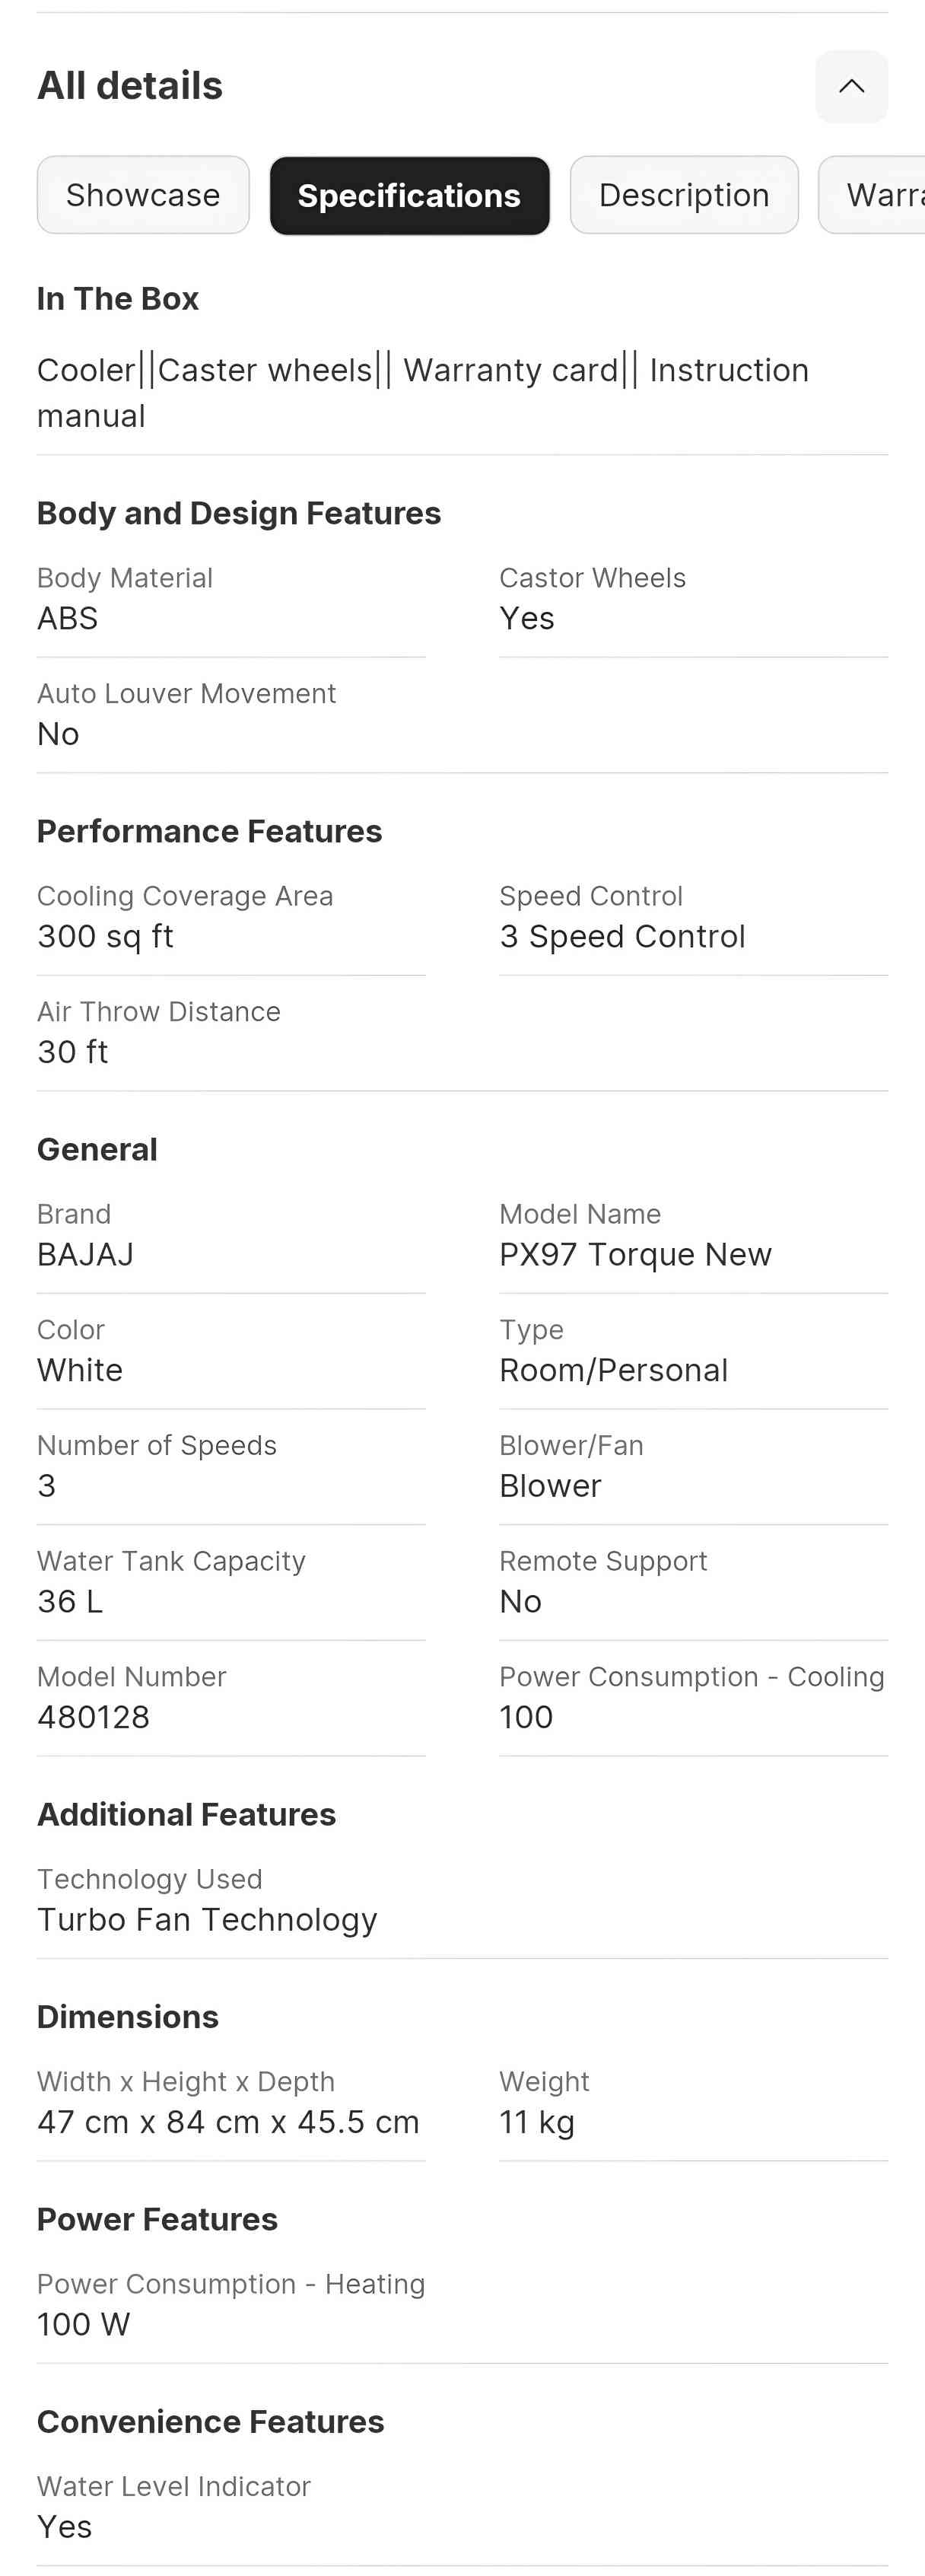
Task: Click the Model Number 480128
Action: [x=231, y=1697]
